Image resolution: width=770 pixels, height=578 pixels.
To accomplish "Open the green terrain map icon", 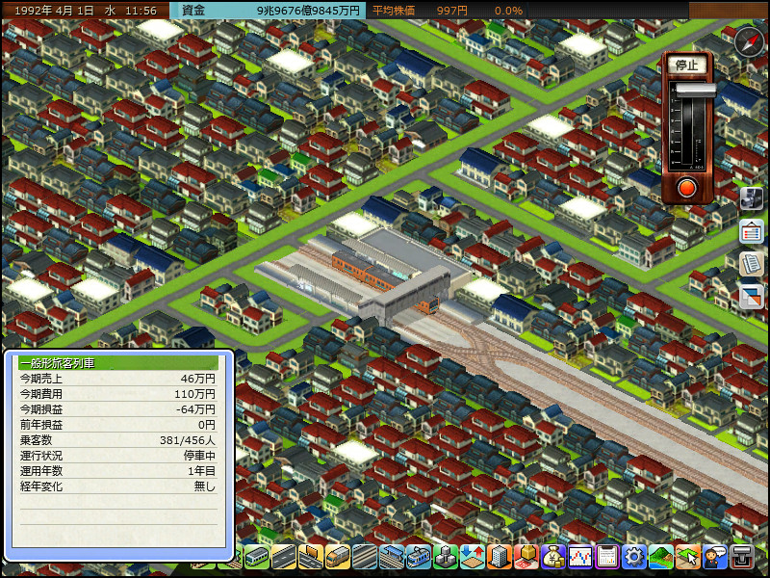I will (x=661, y=557).
